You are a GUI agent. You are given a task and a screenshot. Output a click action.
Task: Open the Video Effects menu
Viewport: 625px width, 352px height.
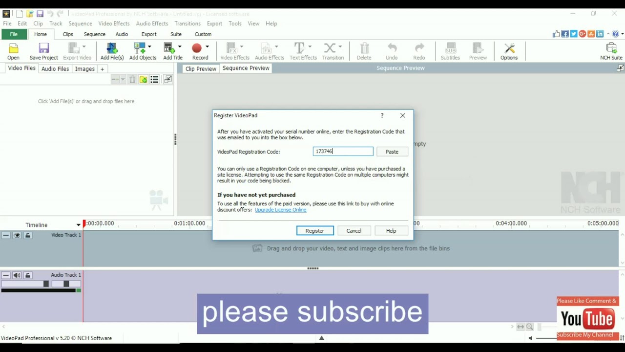[x=114, y=23]
